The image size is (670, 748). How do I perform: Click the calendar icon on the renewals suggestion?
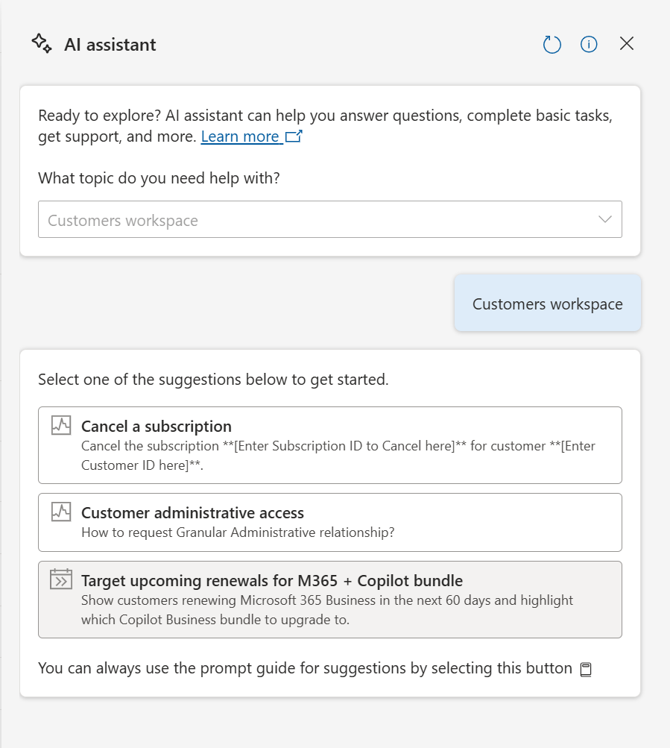point(61,579)
